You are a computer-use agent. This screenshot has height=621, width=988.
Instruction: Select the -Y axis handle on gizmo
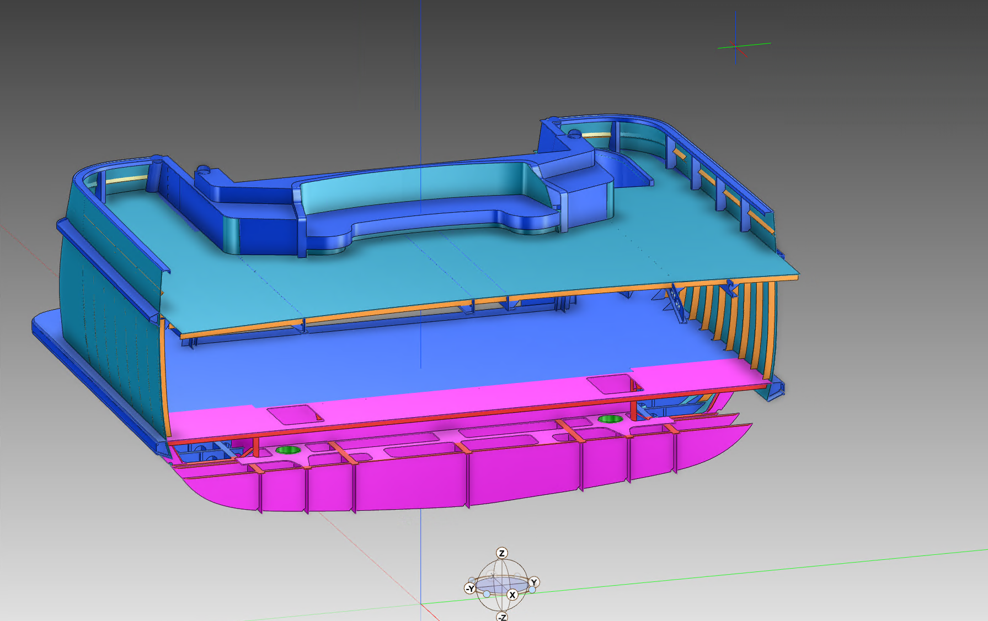click(x=470, y=588)
